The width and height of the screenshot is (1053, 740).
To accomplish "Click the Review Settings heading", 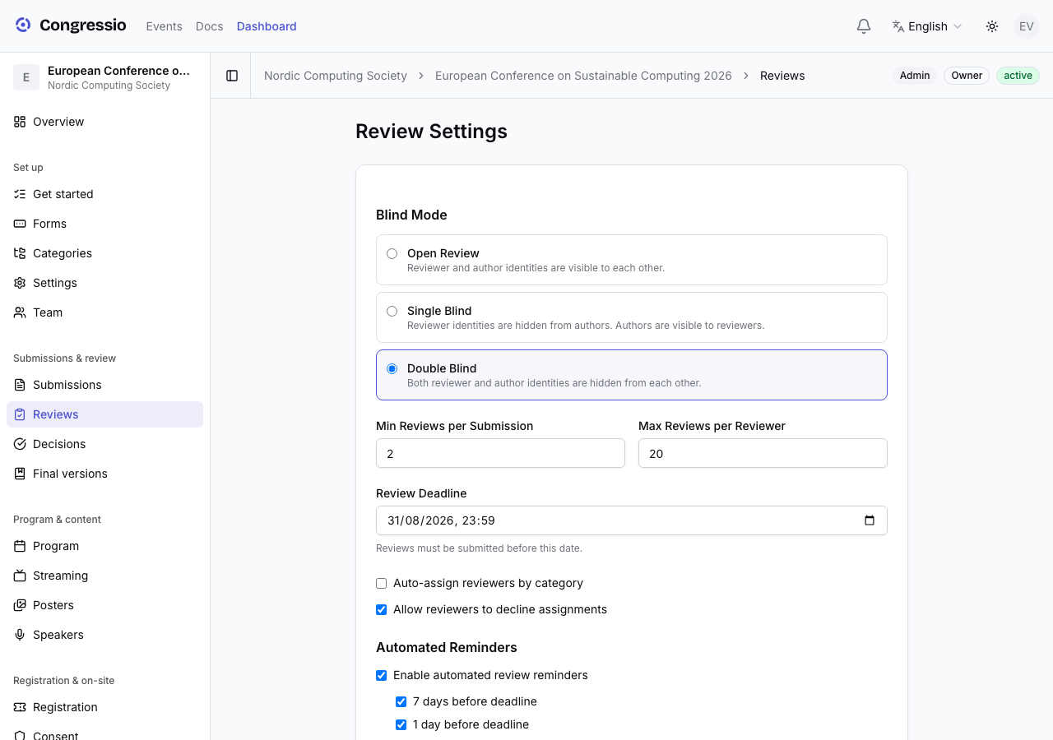I will pos(431,132).
